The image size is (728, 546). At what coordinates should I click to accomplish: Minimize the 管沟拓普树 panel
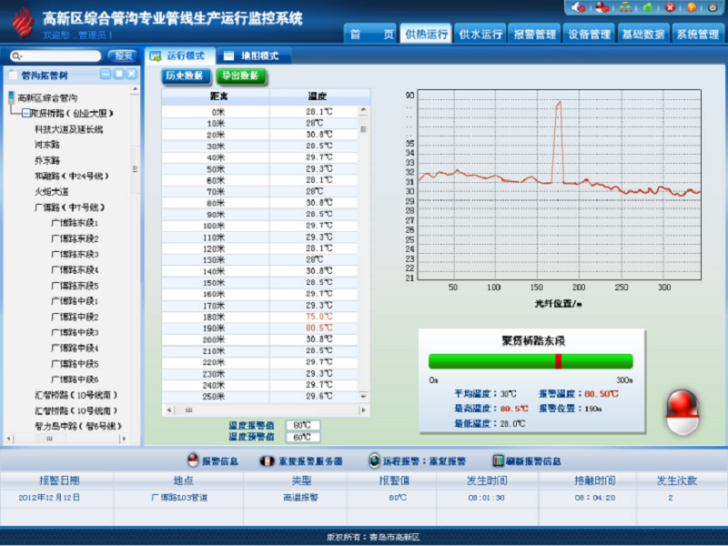click(106, 74)
